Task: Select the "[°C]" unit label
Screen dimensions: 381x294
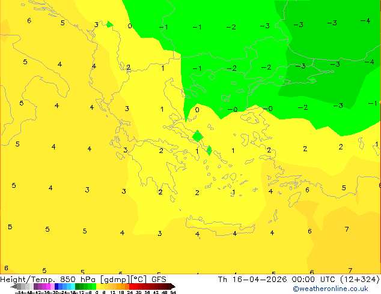Action: pos(139,280)
